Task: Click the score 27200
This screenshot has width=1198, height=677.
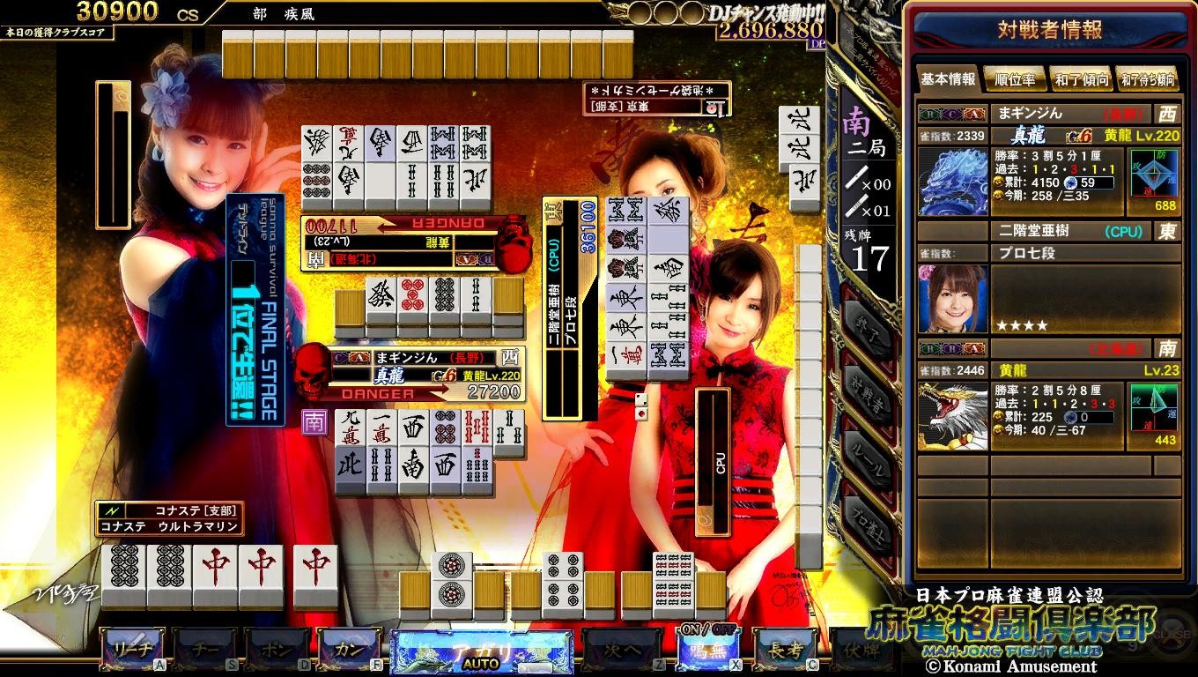Action: [493, 391]
